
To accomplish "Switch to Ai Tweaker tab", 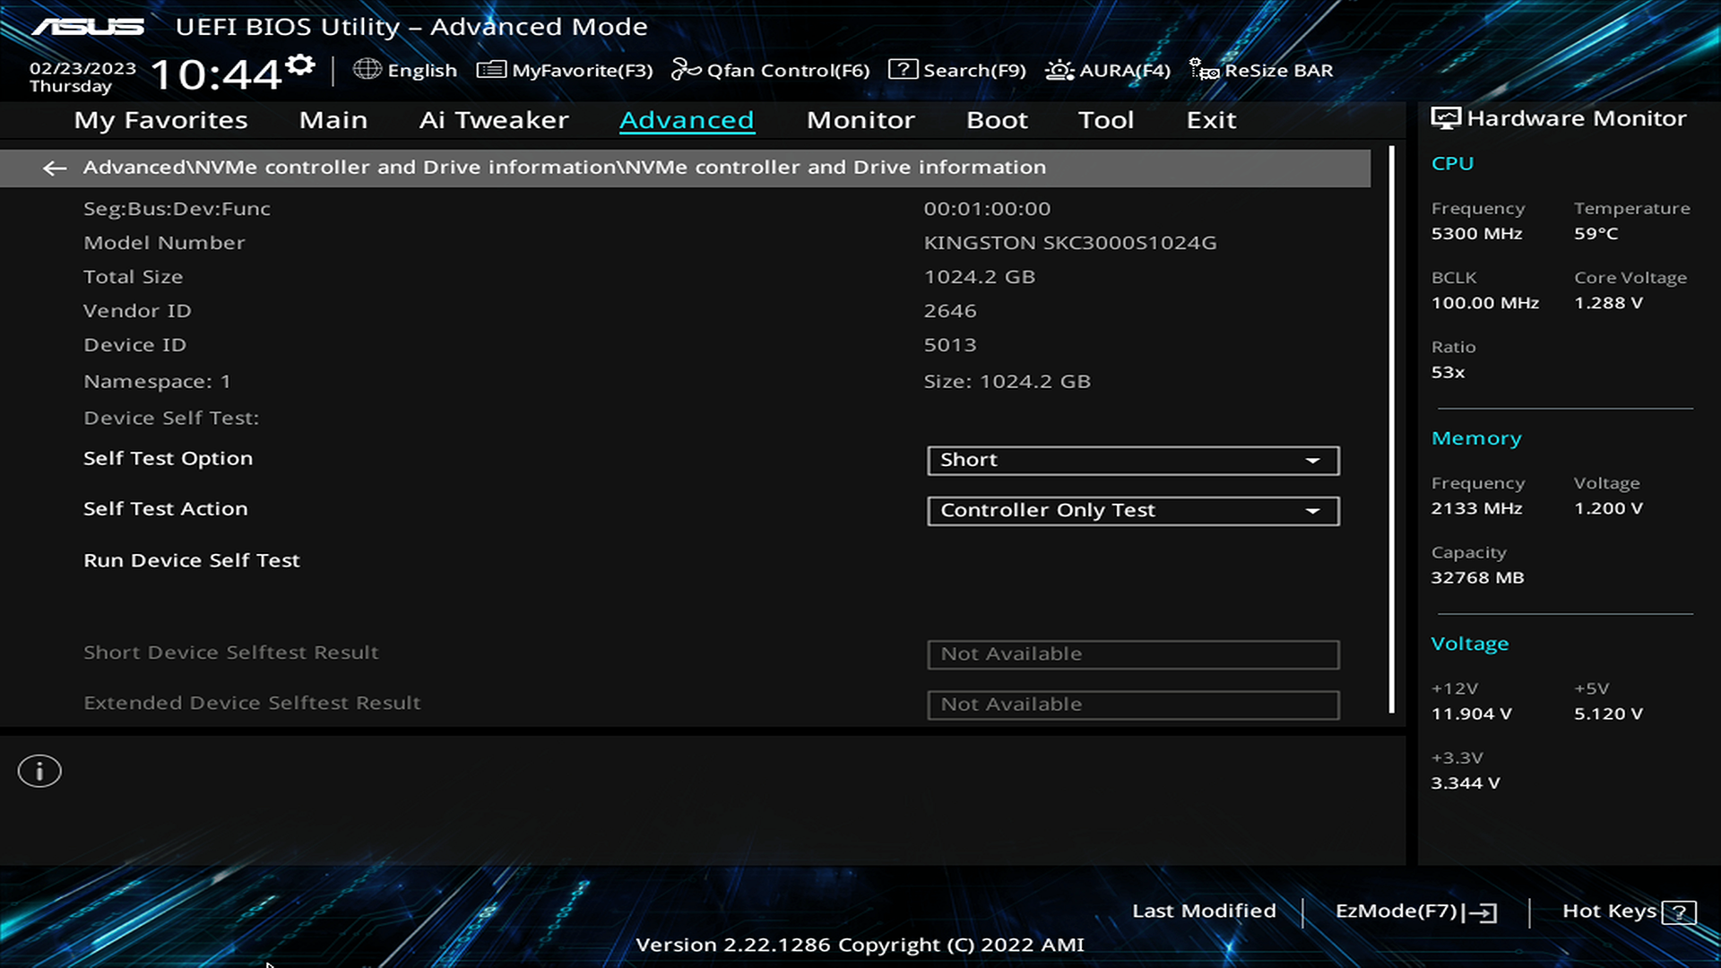I will (494, 120).
